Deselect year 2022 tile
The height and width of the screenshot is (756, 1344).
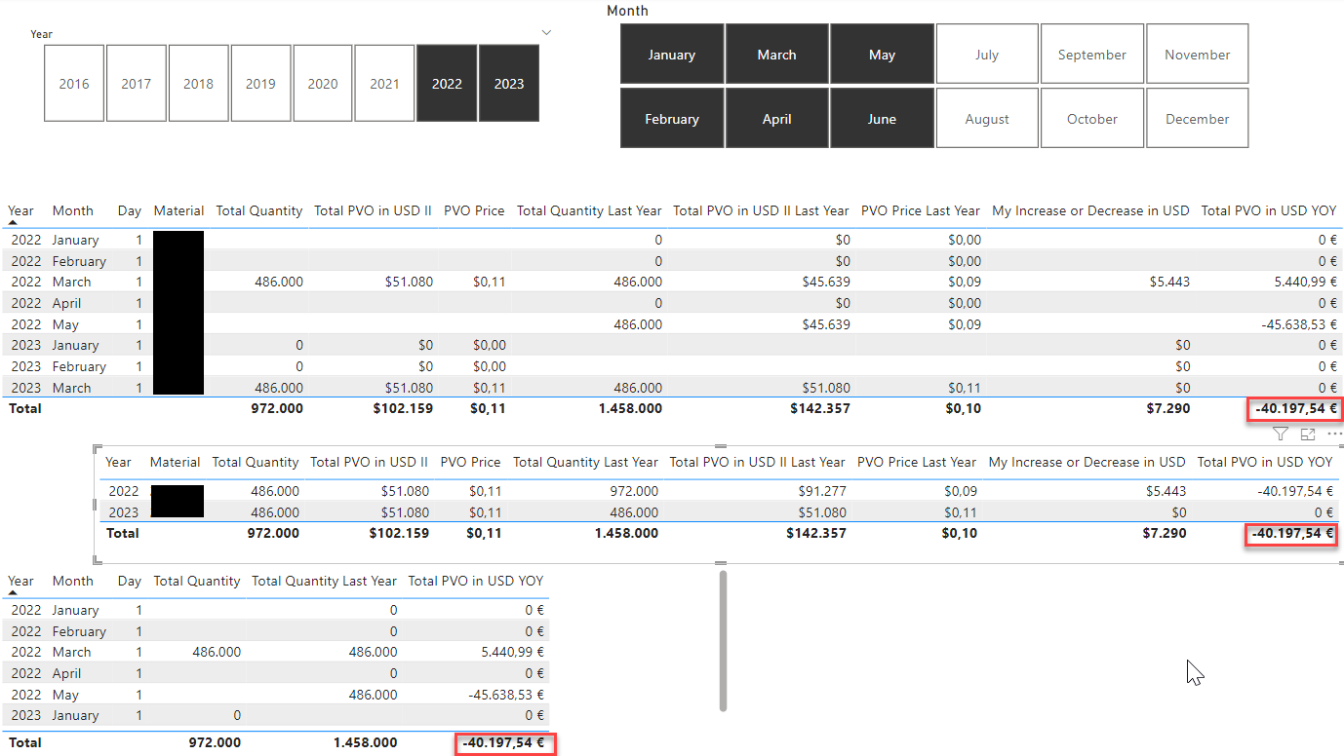(x=447, y=83)
